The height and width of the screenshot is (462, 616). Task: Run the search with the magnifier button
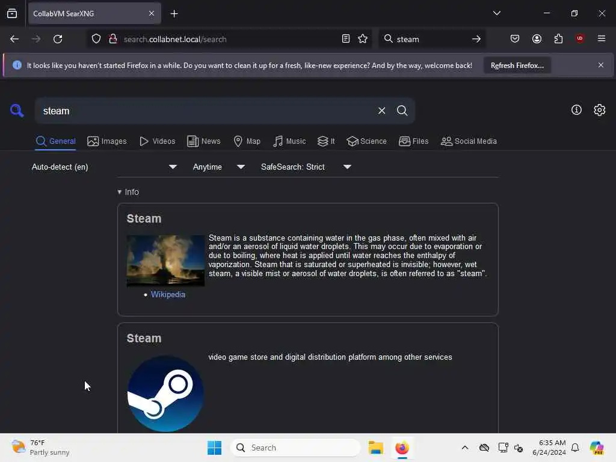402,111
